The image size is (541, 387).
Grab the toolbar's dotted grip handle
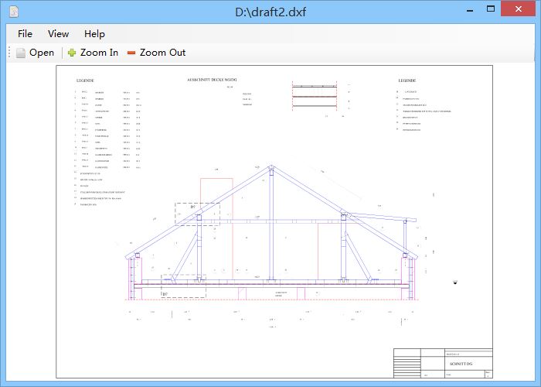pos(9,53)
